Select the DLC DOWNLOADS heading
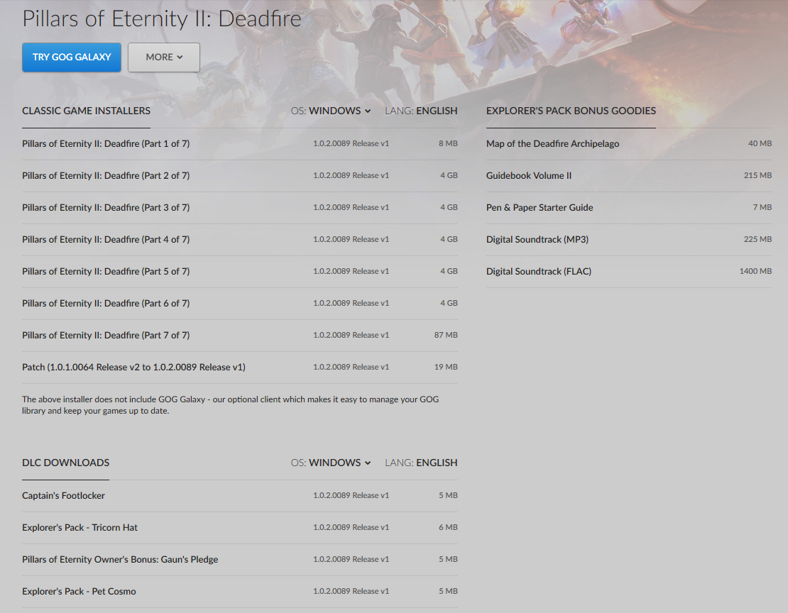Screen dimensions: 788x613 [65, 463]
